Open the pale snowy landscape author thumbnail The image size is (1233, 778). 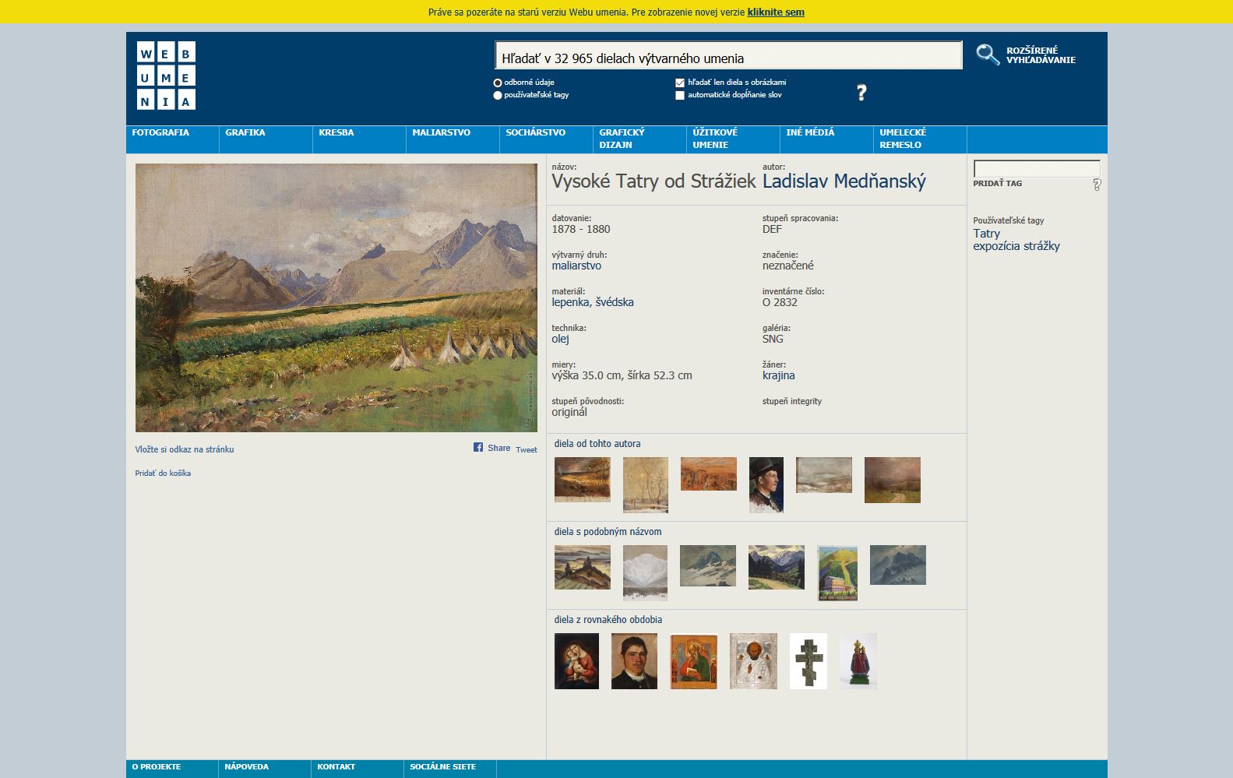824,475
